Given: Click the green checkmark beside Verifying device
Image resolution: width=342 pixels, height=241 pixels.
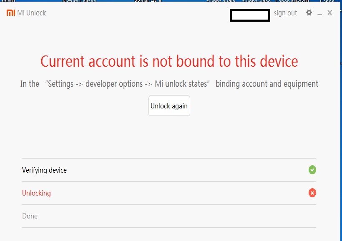Looking at the screenshot, I should tap(312, 170).
